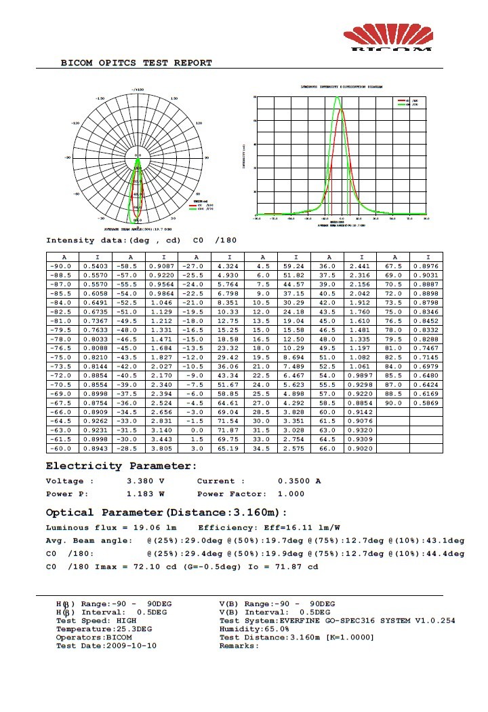Select table cell 59.24
This screenshot has height=712, width=488.
294,266
